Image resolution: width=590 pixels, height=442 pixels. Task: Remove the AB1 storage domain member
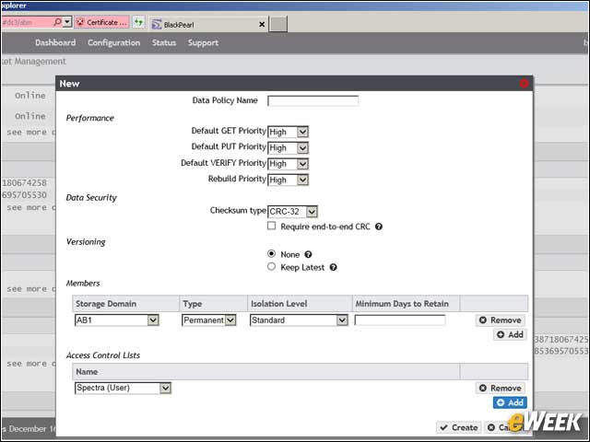click(500, 320)
